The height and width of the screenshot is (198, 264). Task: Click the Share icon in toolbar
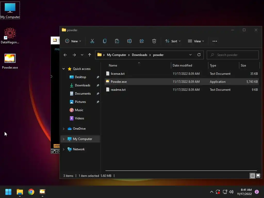pos(142,41)
